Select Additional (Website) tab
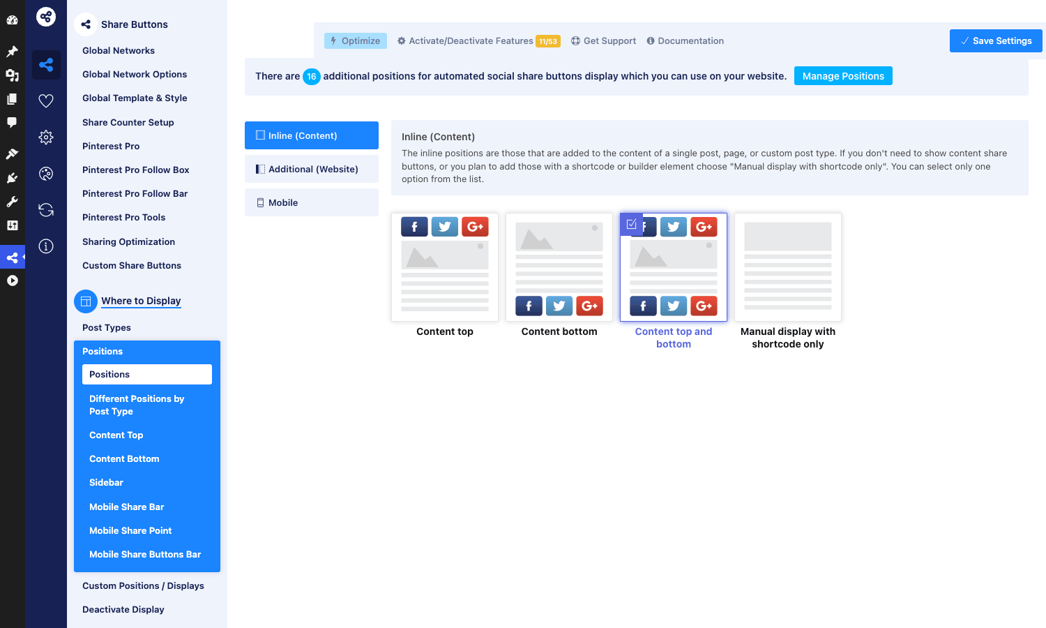The width and height of the screenshot is (1046, 628). (312, 169)
